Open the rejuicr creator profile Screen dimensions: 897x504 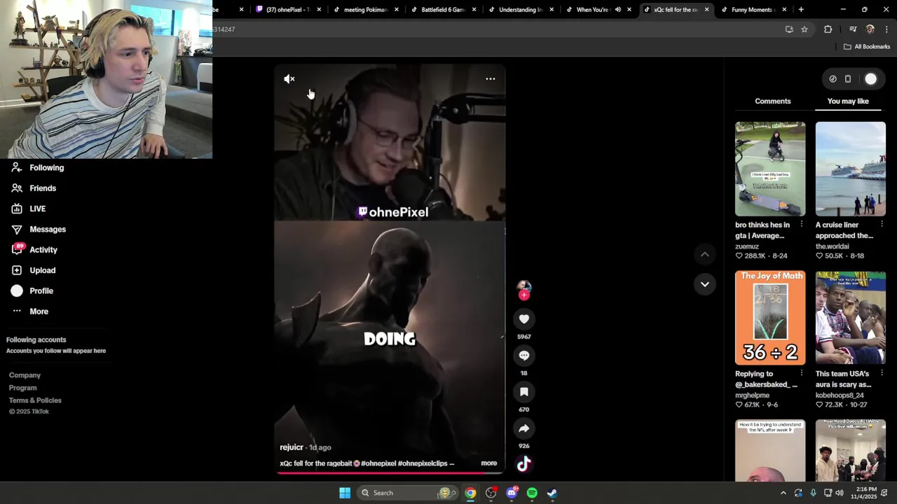pos(292,447)
